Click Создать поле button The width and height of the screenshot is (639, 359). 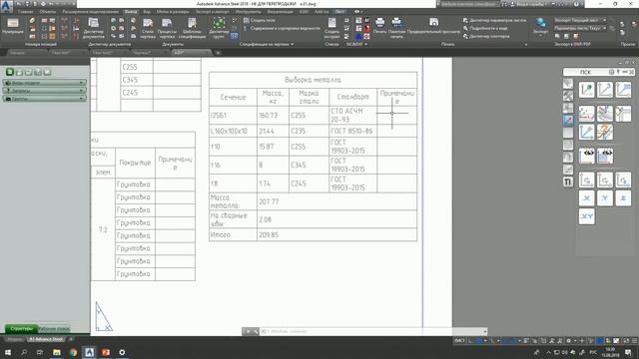260,20
